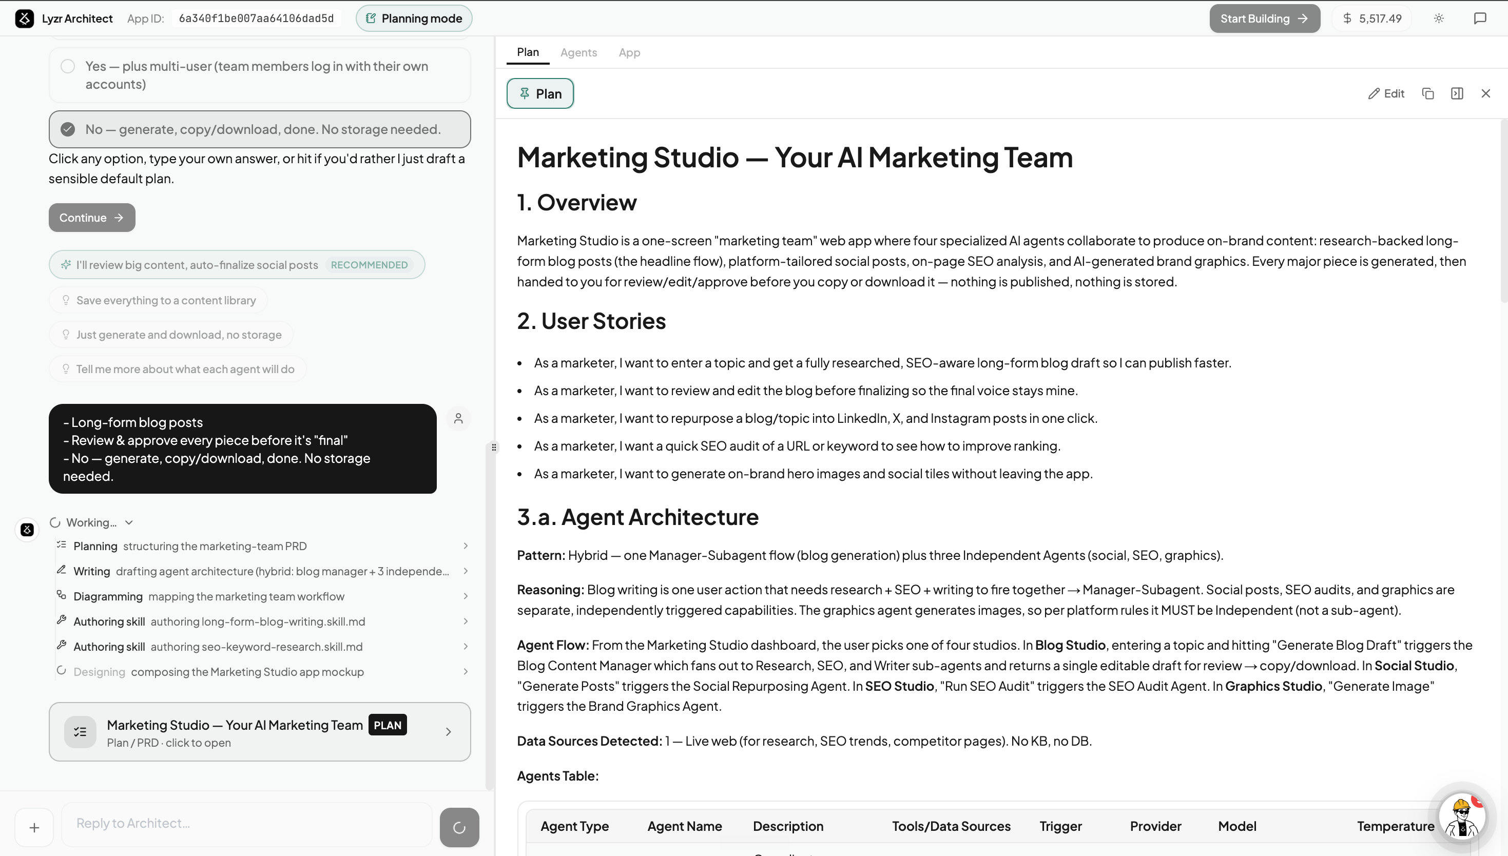The image size is (1508, 856).
Task: Click wrench icon for long-form-blog-writing skill
Action: coord(61,619)
